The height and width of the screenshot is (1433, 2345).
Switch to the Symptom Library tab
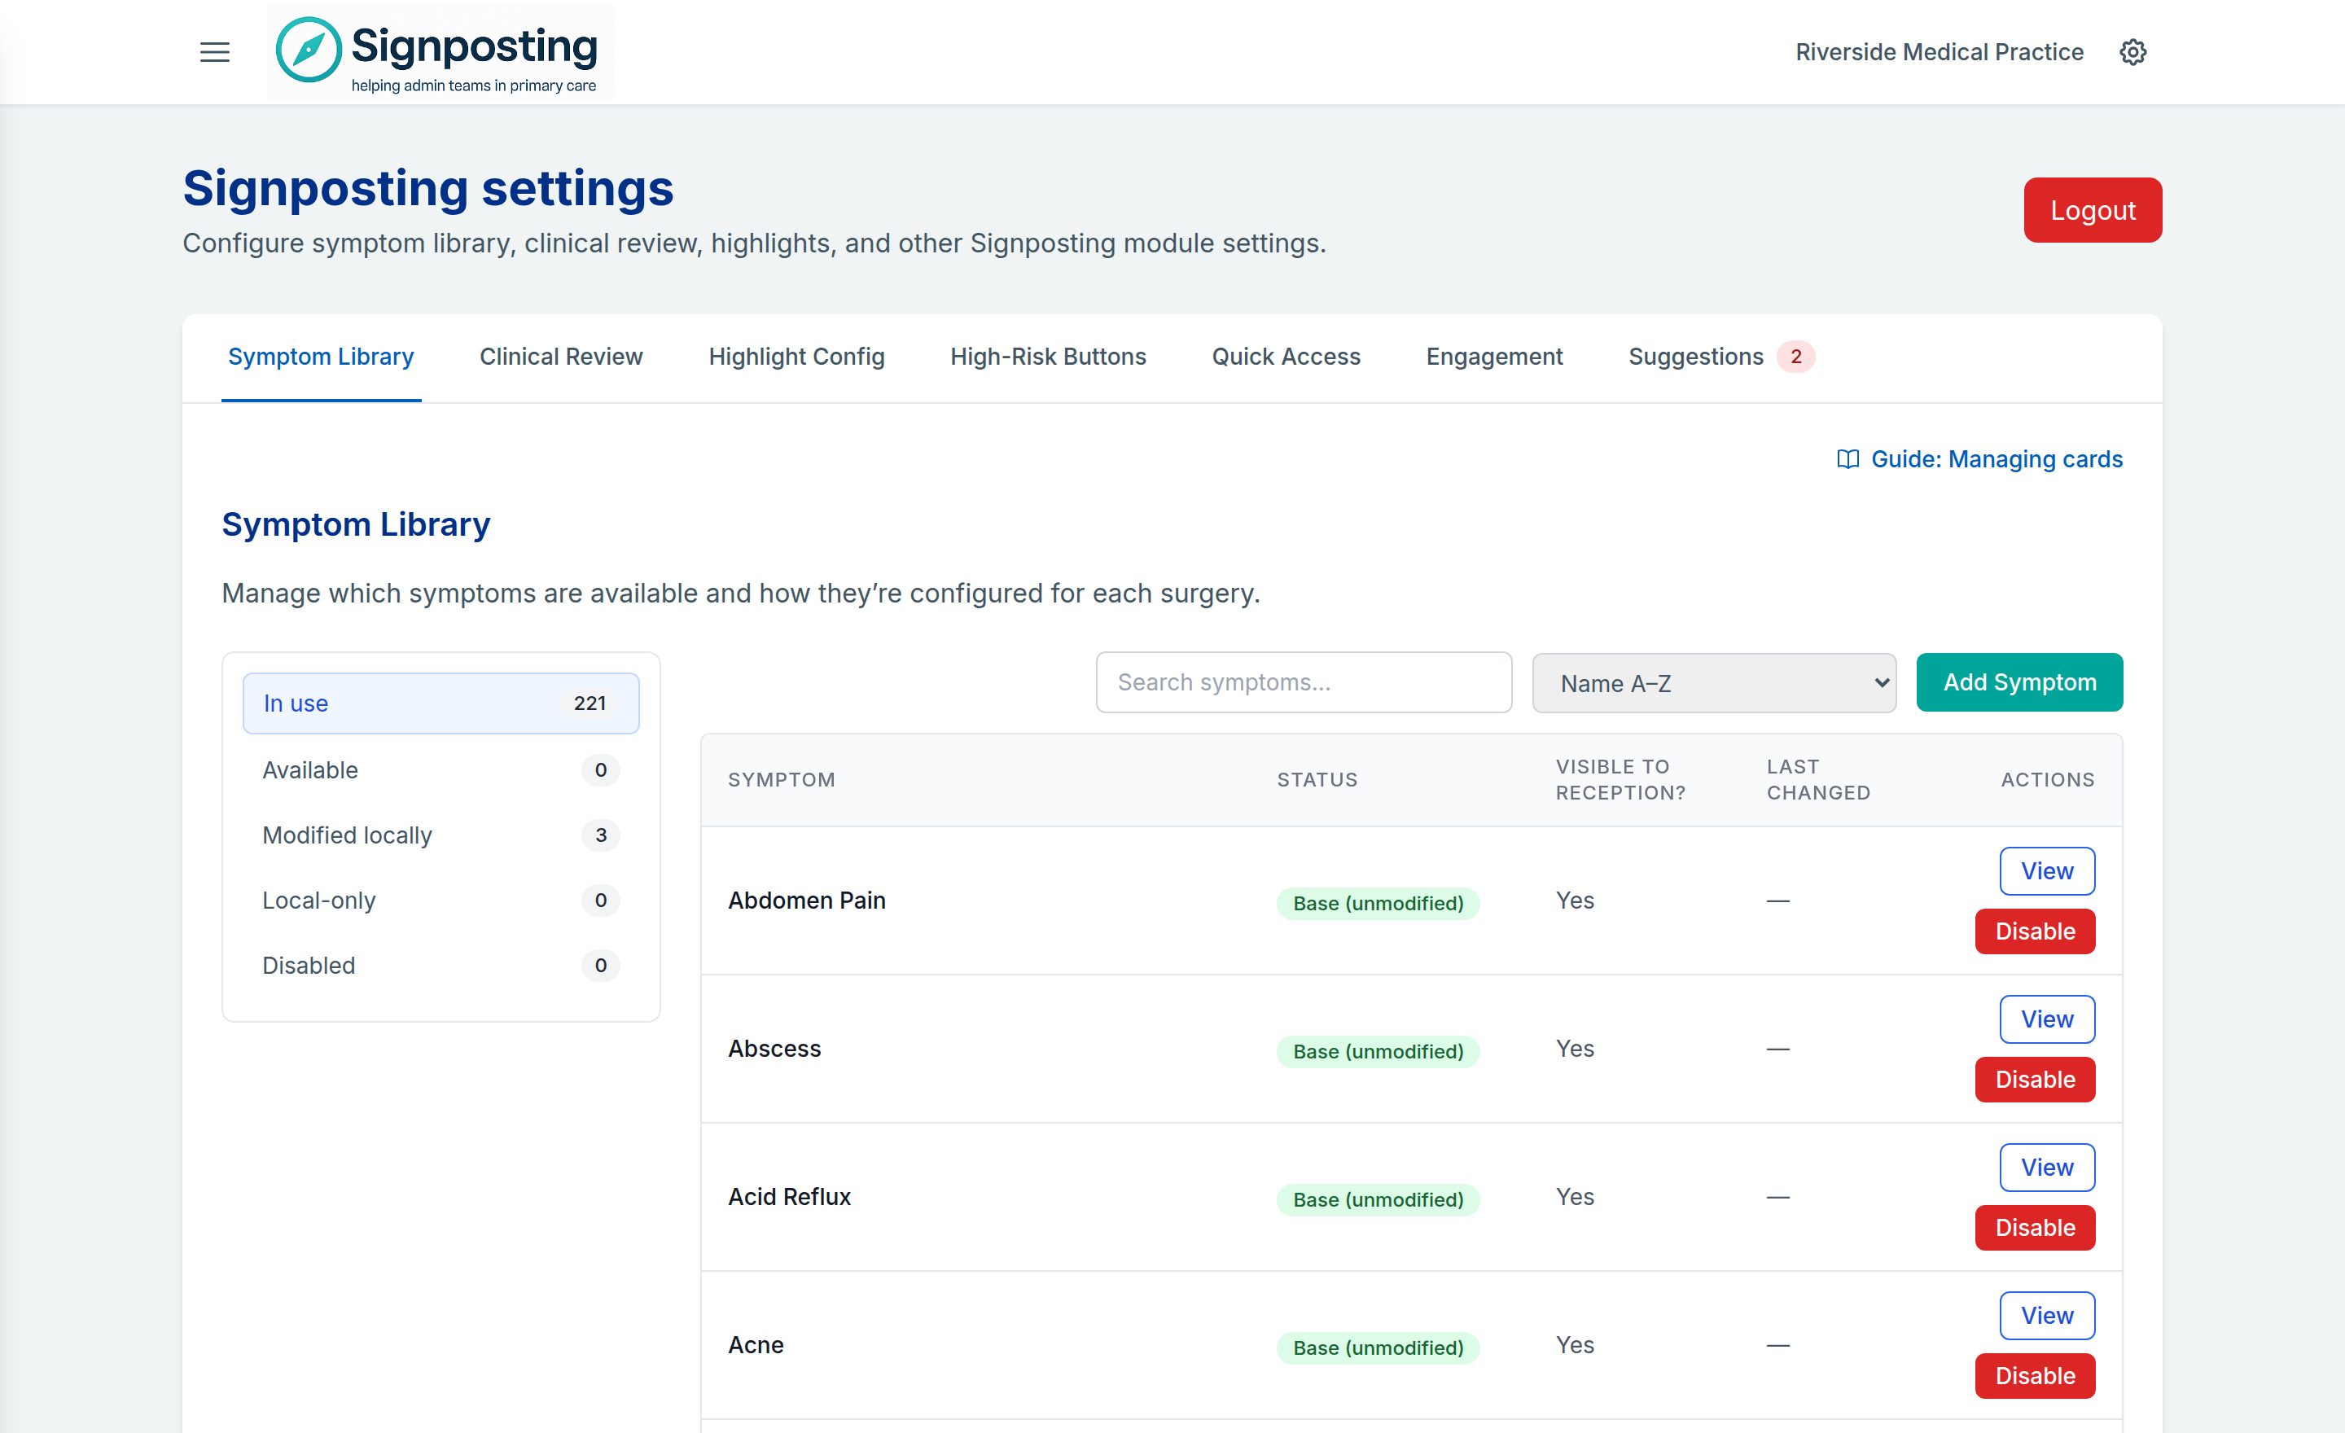pyautogui.click(x=321, y=357)
